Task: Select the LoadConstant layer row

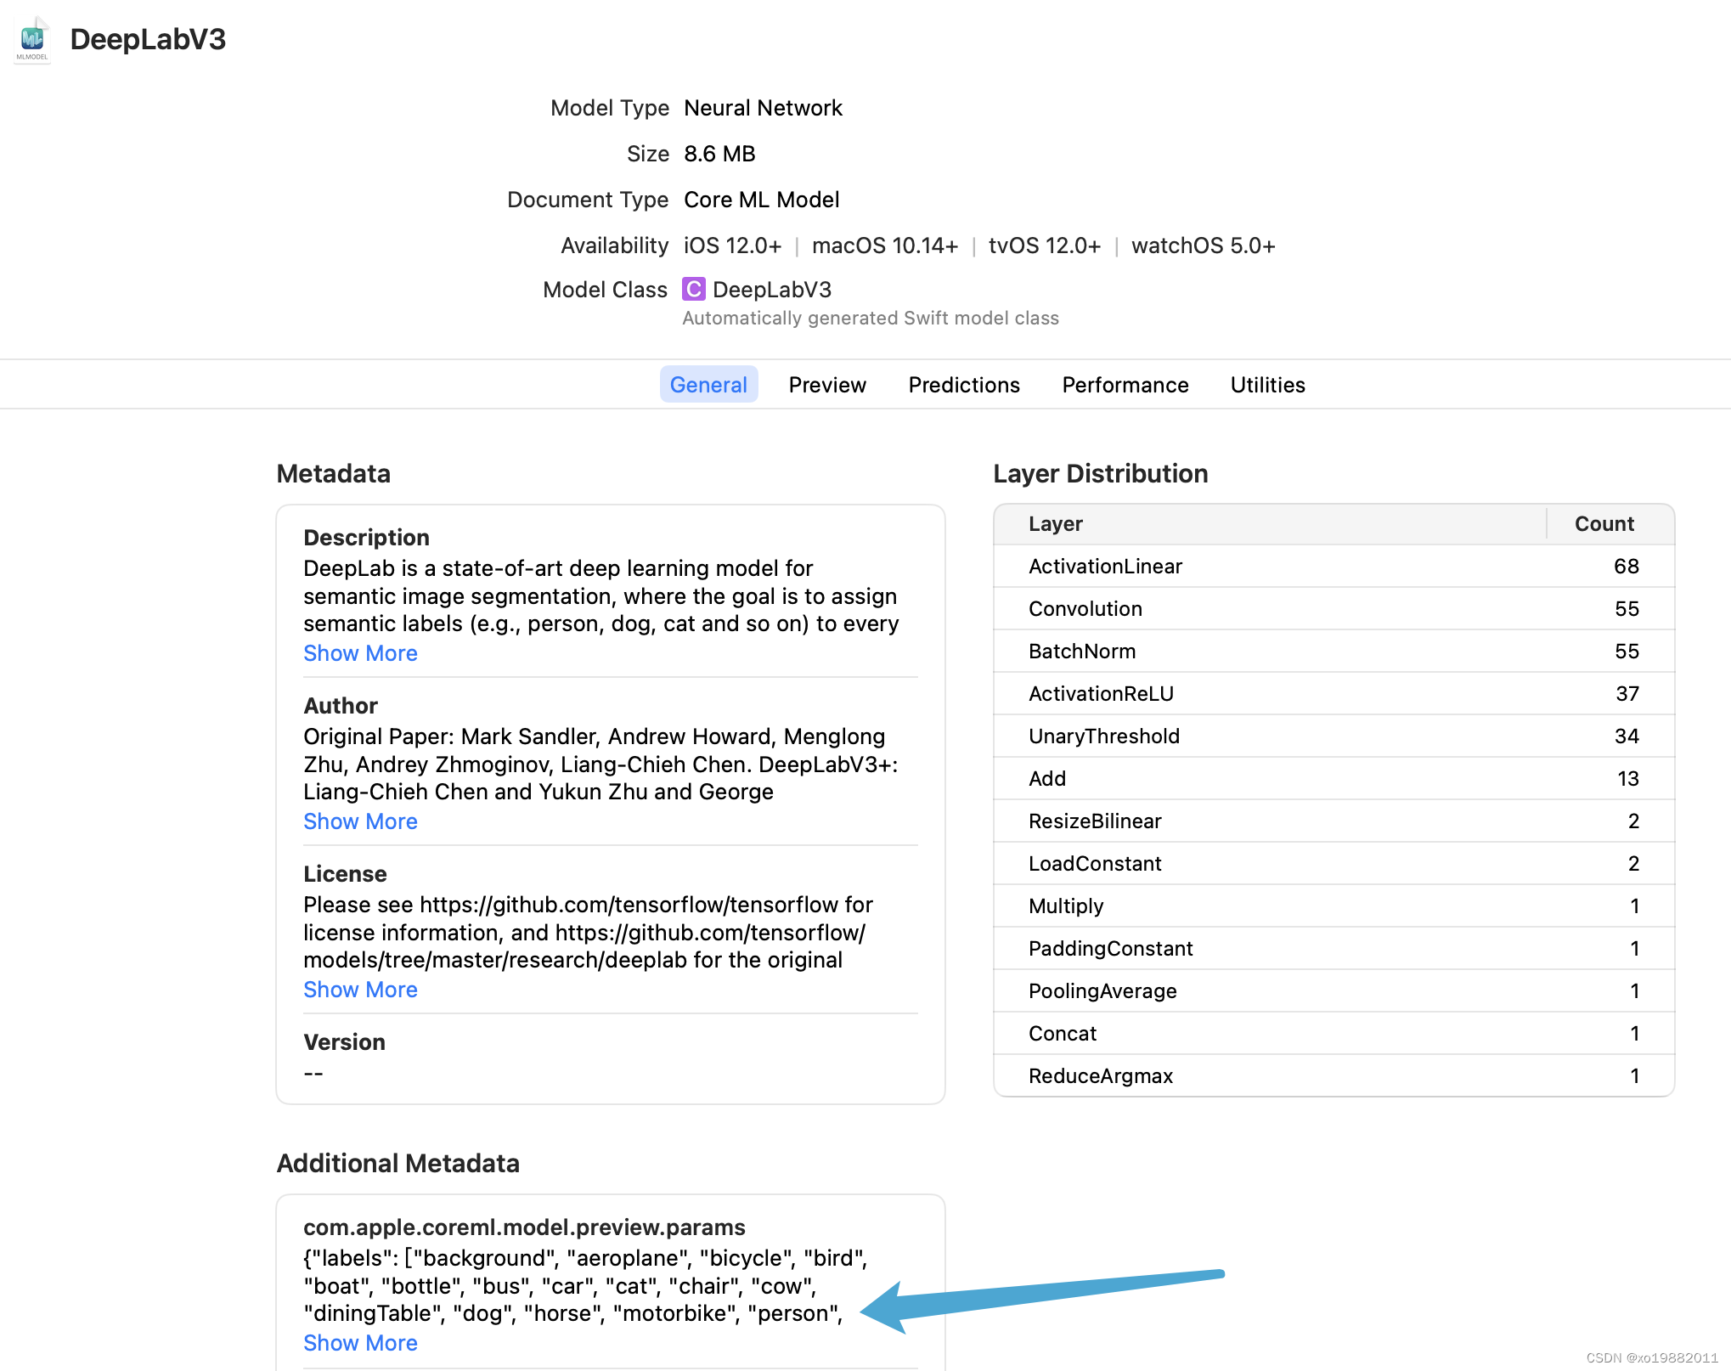Action: coord(1333,864)
